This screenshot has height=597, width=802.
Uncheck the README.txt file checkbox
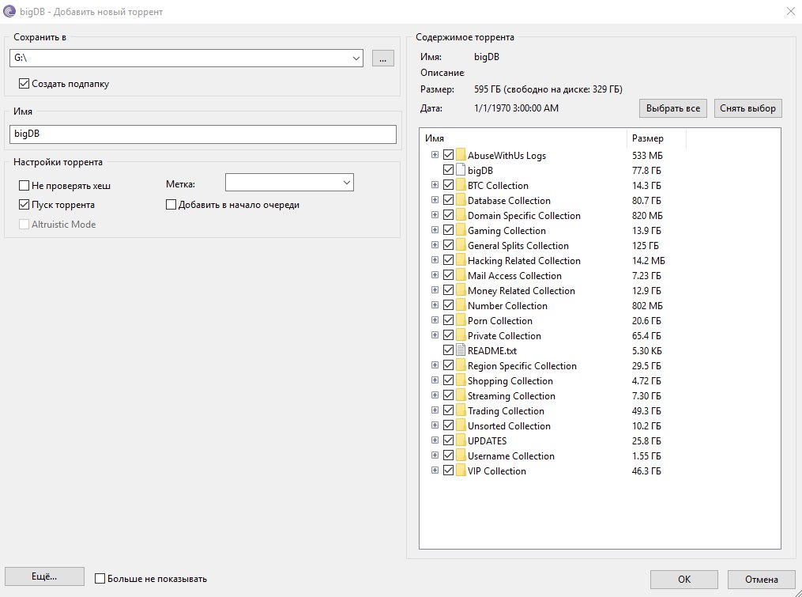pos(448,350)
